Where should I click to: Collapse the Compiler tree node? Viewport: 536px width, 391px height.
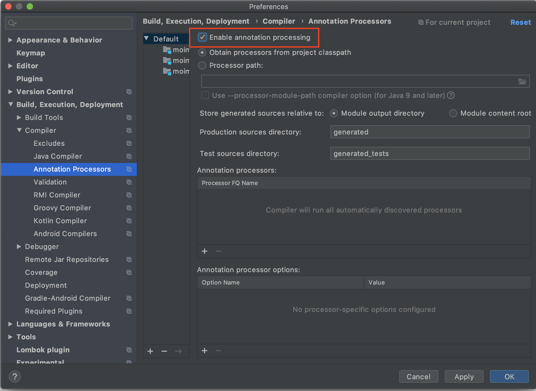point(19,130)
